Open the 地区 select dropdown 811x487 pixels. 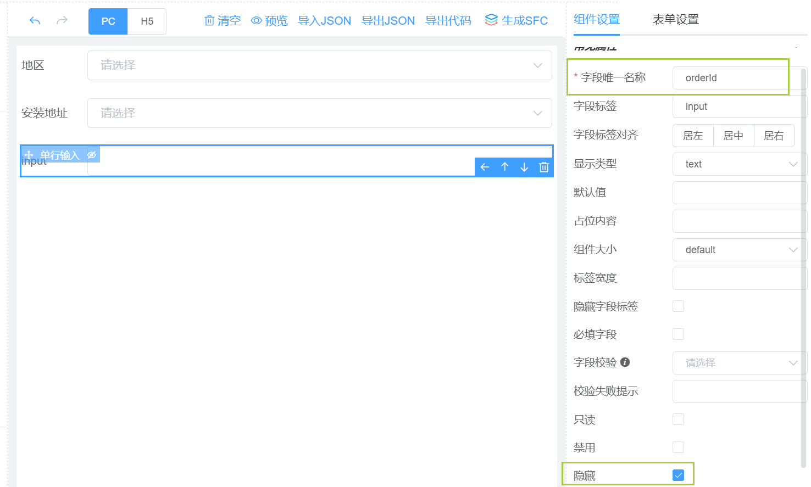coord(320,65)
